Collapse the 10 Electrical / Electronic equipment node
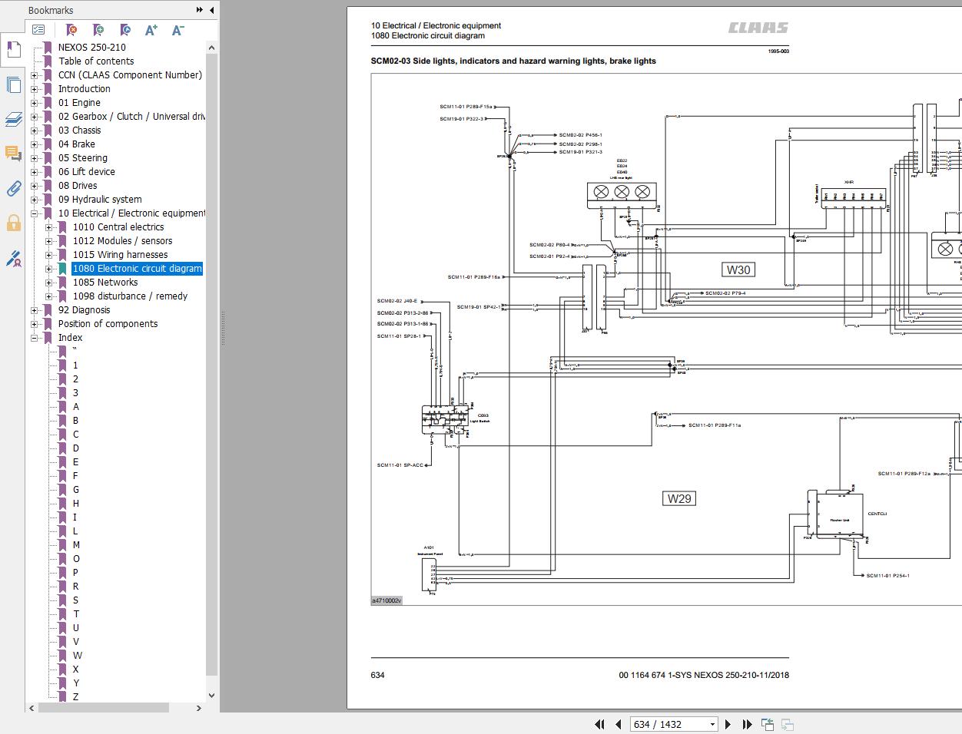The width and height of the screenshot is (962, 734). coord(35,213)
